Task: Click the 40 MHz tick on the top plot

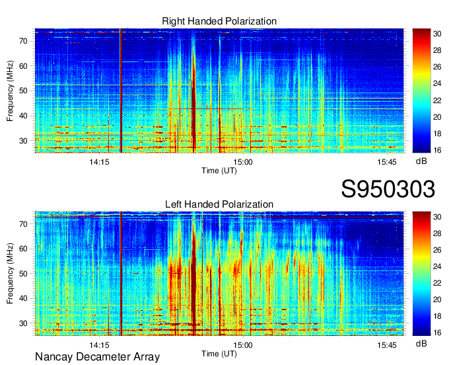Action: point(23,116)
